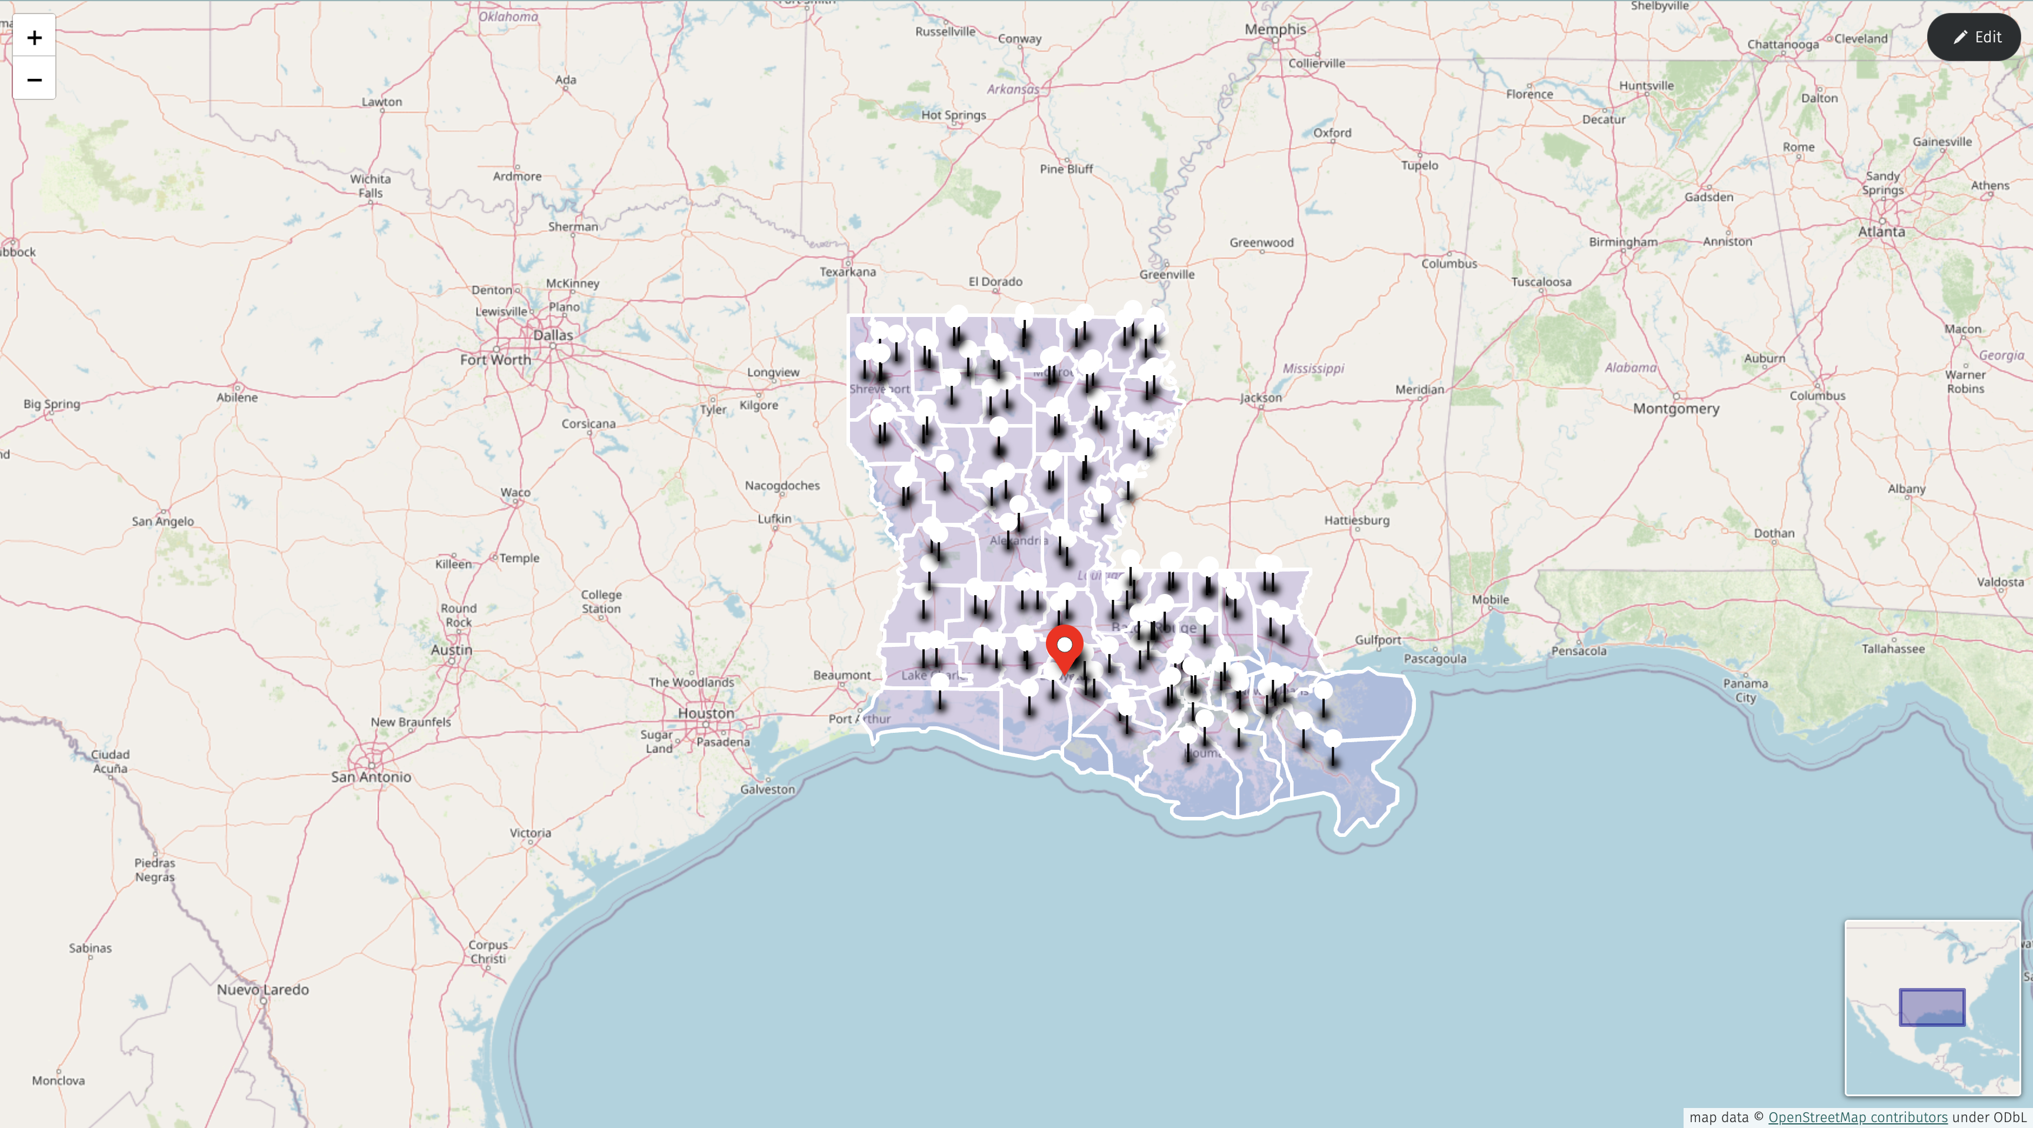Click the Atlanta city label

pyautogui.click(x=1881, y=232)
